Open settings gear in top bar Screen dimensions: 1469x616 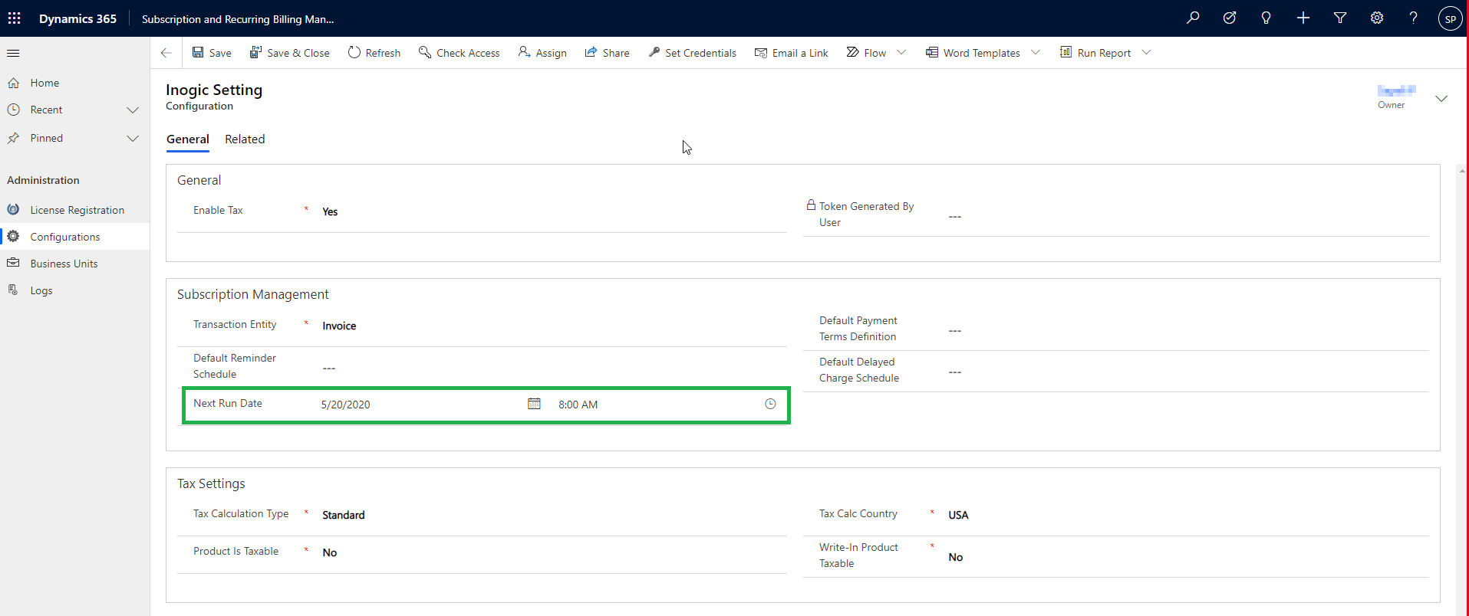click(x=1377, y=18)
